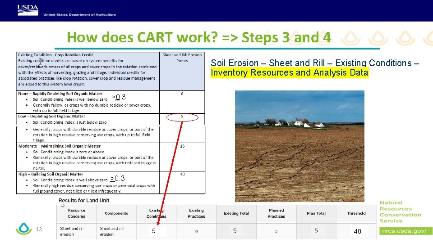The image size is (433, 243).
Task: Click the 'Existing Total' column header
Action: point(236,213)
